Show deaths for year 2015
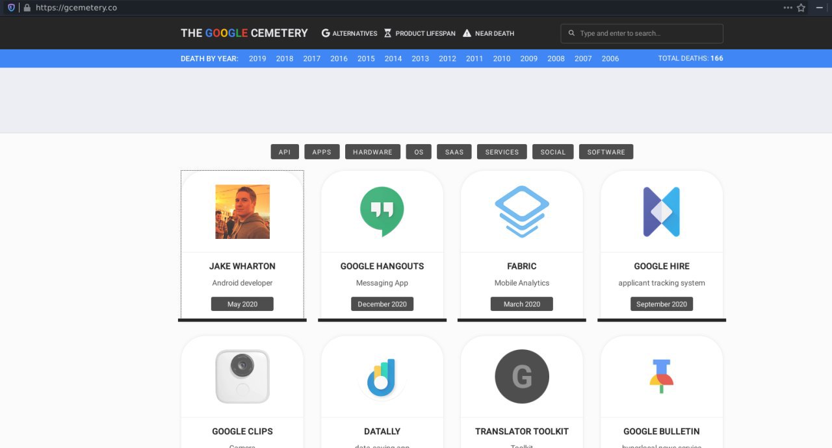 pos(366,58)
